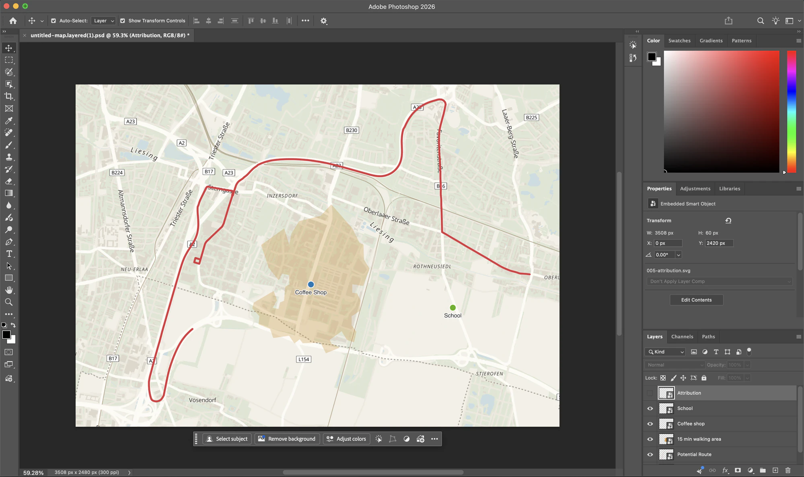
Task: Hide the 15 min walking area layer
Action: [x=650, y=439]
